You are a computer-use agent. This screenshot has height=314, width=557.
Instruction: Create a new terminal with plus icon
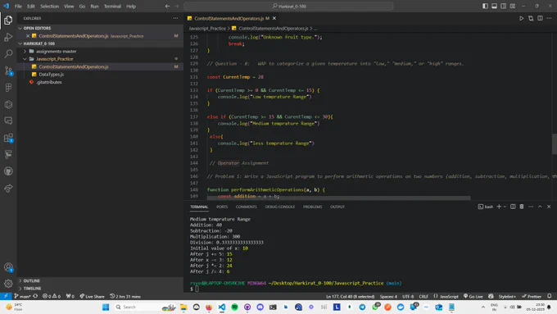499,207
